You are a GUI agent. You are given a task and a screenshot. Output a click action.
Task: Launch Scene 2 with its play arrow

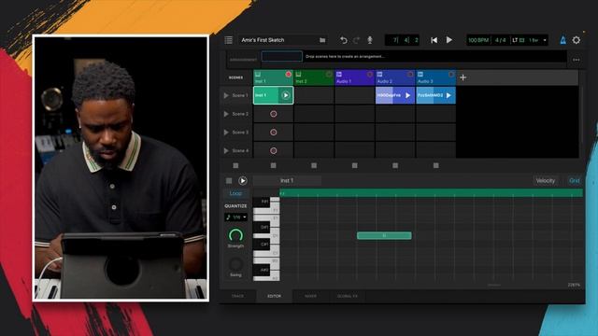(226, 114)
